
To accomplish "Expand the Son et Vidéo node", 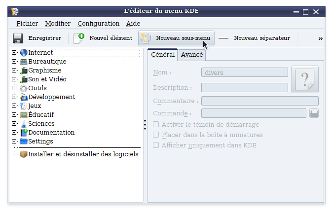I will pos(14,79).
